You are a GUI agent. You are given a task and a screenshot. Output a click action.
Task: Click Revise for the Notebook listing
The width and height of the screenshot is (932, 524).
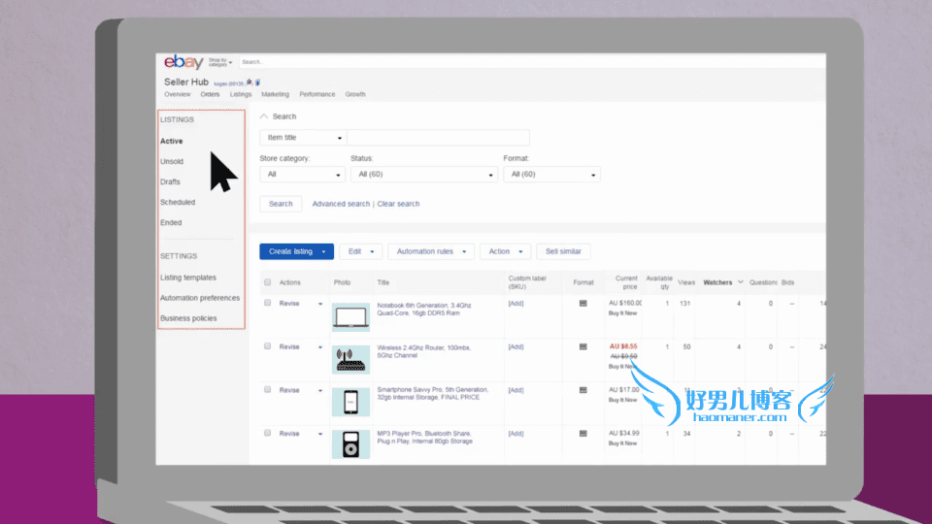(x=289, y=304)
